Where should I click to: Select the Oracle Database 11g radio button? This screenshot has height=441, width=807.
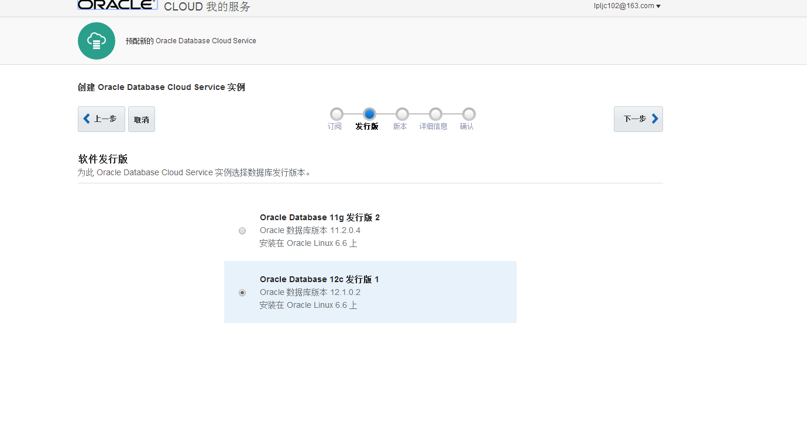pos(242,231)
